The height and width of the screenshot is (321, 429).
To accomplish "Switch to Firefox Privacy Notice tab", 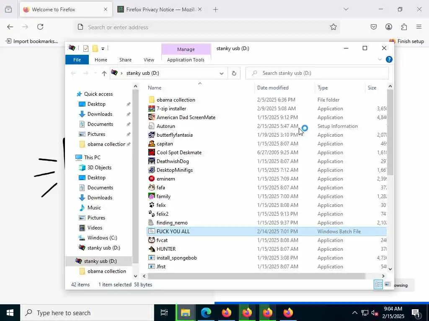I will [160, 10].
